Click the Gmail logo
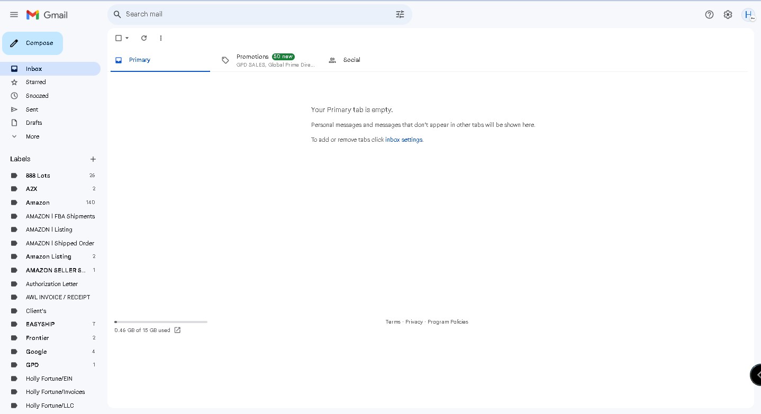Image resolution: width=761 pixels, height=414 pixels. pos(47,15)
